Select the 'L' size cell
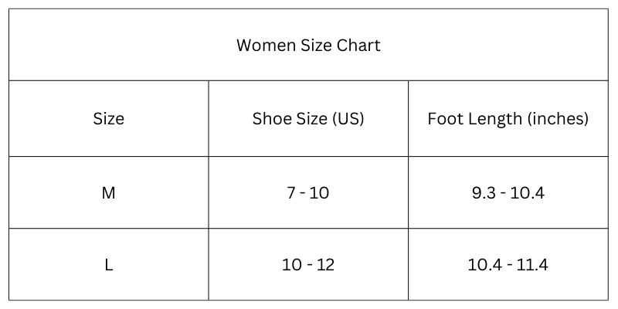The height and width of the screenshot is (309, 618). (108, 265)
